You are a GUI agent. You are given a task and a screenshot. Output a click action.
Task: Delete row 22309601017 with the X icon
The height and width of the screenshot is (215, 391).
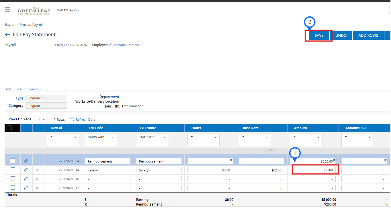37,188
